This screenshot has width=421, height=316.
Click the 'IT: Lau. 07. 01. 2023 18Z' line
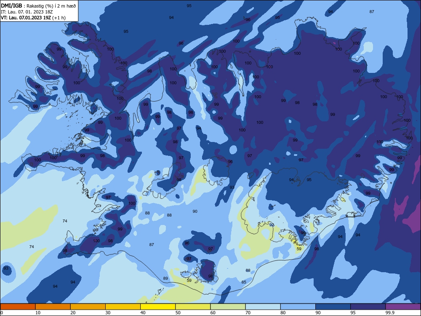[27, 12]
